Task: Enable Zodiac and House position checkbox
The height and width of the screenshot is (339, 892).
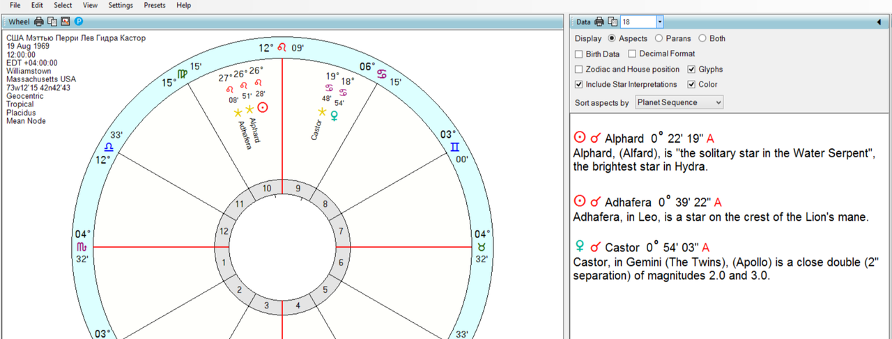Action: [579, 69]
